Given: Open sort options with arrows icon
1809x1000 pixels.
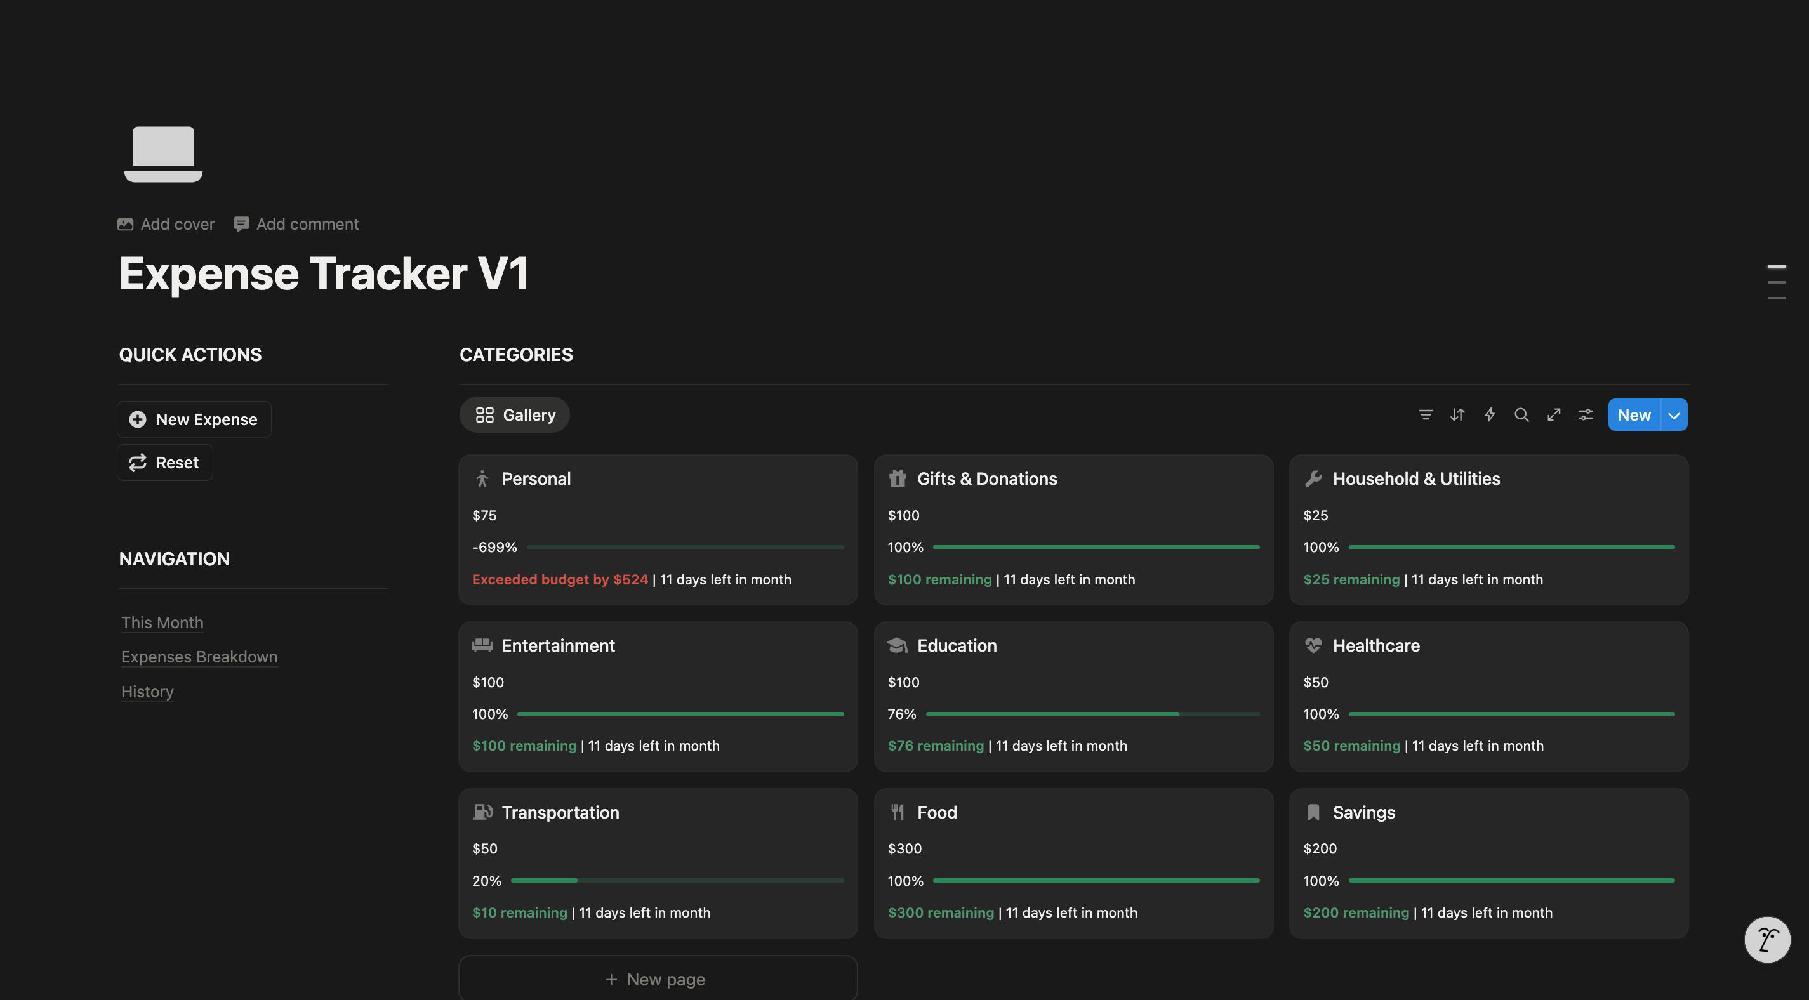Looking at the screenshot, I should tap(1457, 415).
